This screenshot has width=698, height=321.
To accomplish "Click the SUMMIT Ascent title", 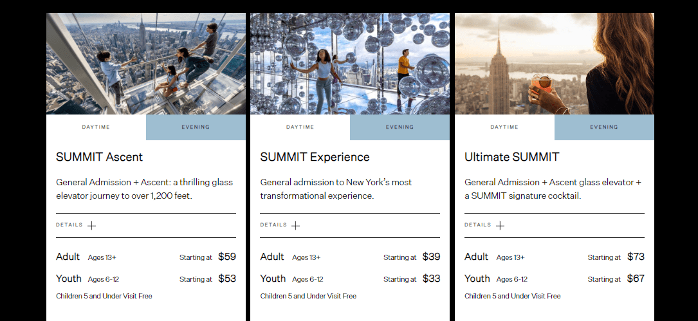I will [99, 157].
